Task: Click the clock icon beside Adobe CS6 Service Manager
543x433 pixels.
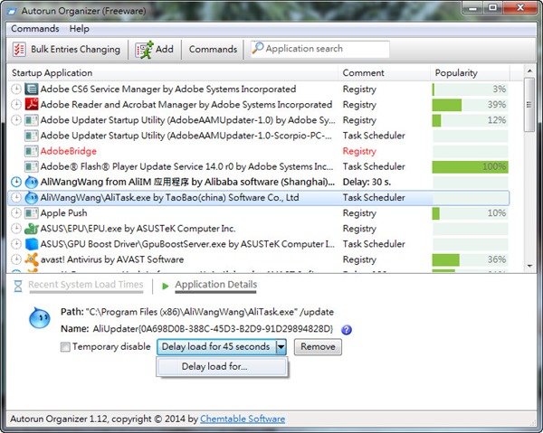Action: pyautogui.click(x=16, y=89)
